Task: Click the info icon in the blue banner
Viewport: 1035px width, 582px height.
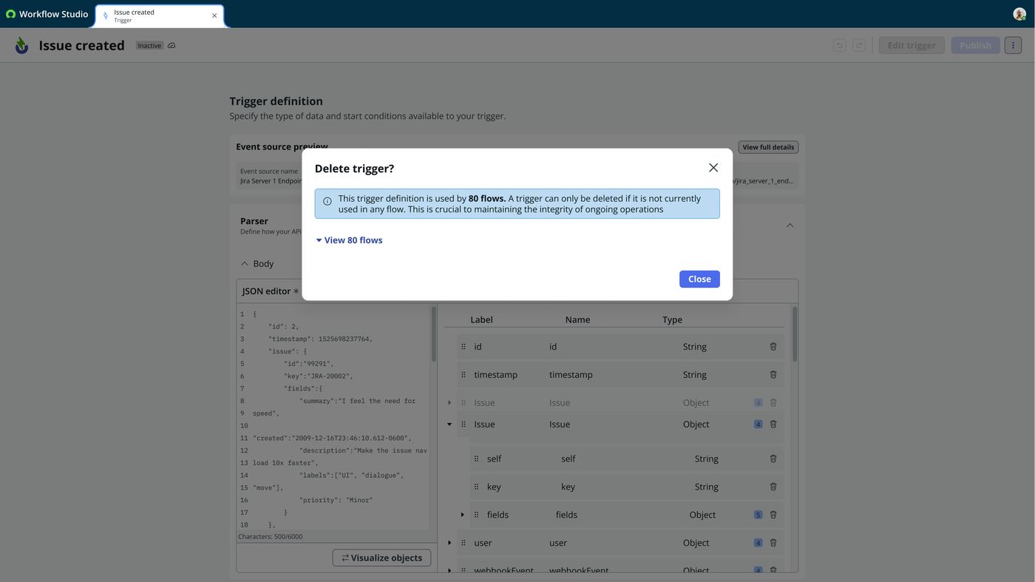Action: click(x=328, y=201)
